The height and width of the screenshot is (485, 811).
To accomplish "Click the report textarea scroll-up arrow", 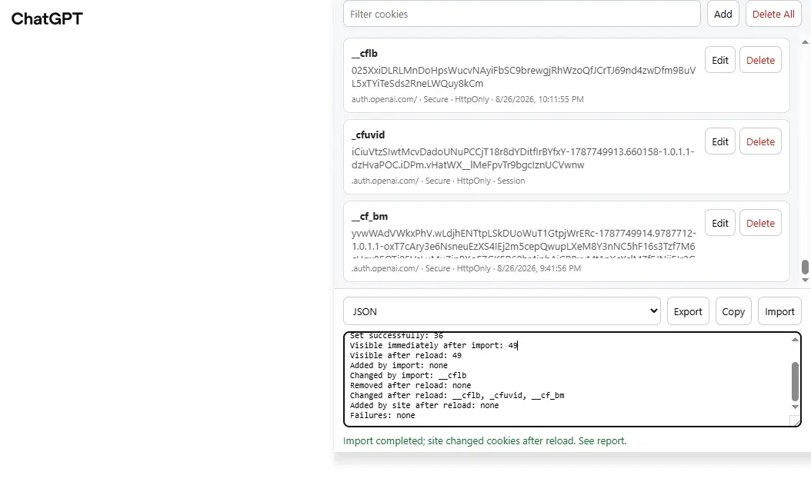I will click(795, 339).
